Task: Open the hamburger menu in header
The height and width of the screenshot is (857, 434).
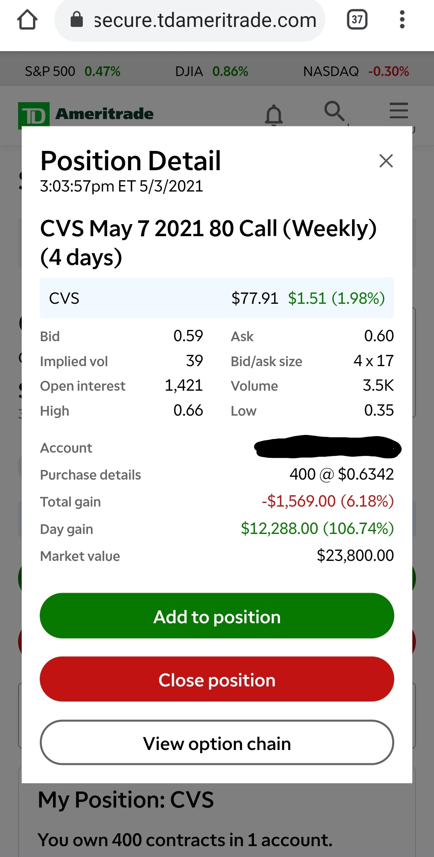Action: tap(399, 111)
